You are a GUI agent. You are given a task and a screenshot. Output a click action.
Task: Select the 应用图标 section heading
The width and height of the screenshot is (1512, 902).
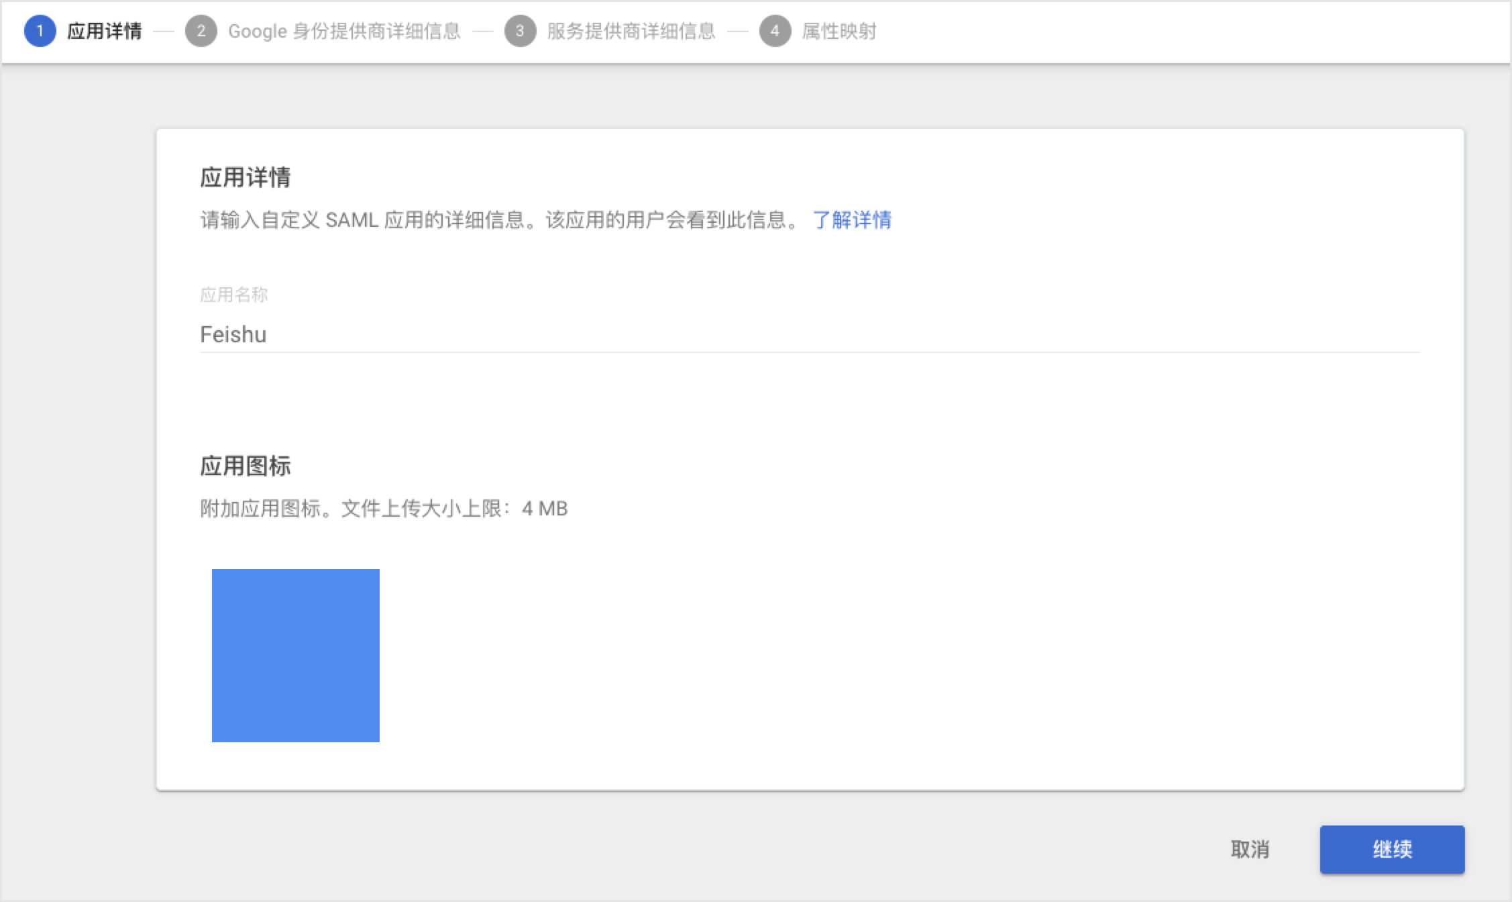(x=246, y=466)
